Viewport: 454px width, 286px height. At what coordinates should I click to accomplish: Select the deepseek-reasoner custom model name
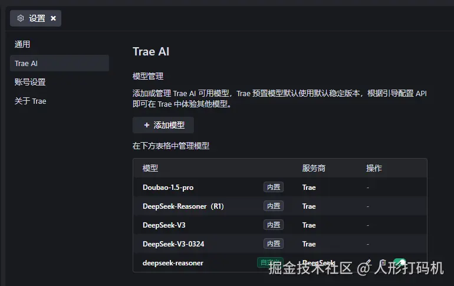pos(173,263)
